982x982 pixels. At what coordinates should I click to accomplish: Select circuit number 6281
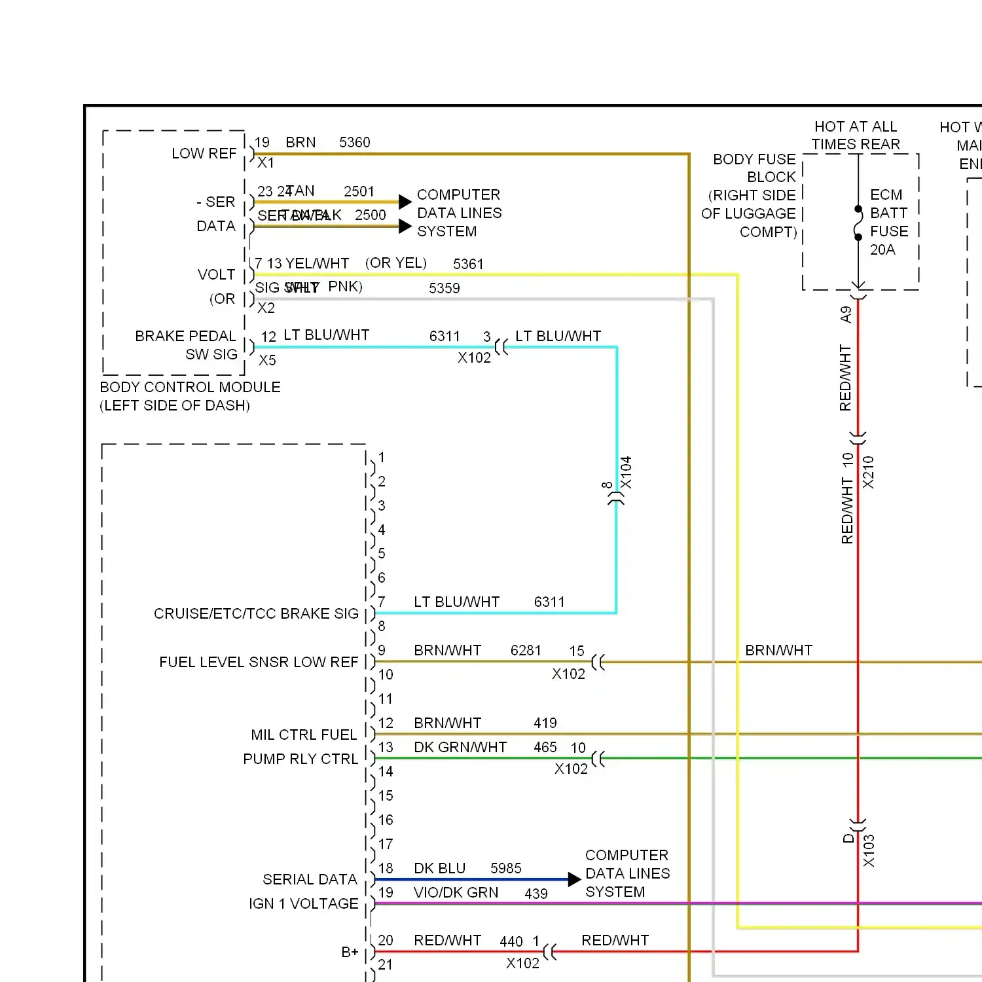(x=526, y=650)
